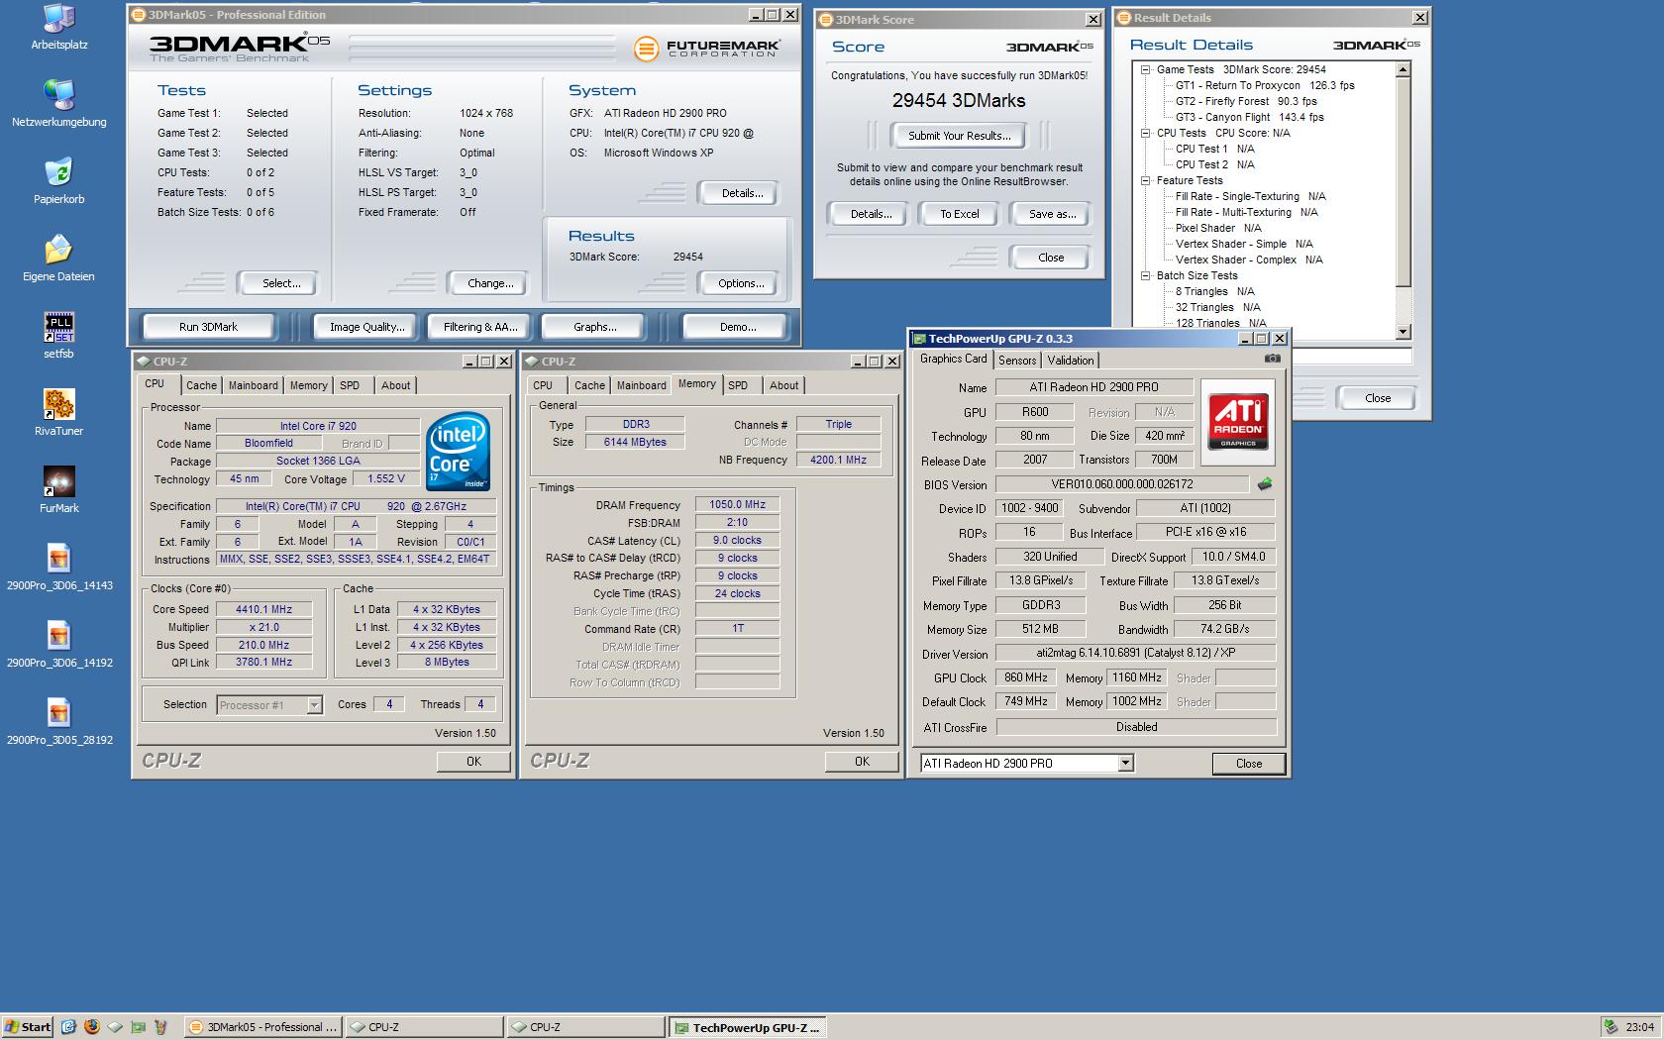Click Details in the 3DMark Score window
The height and width of the screenshot is (1040, 1664).
click(x=871, y=214)
